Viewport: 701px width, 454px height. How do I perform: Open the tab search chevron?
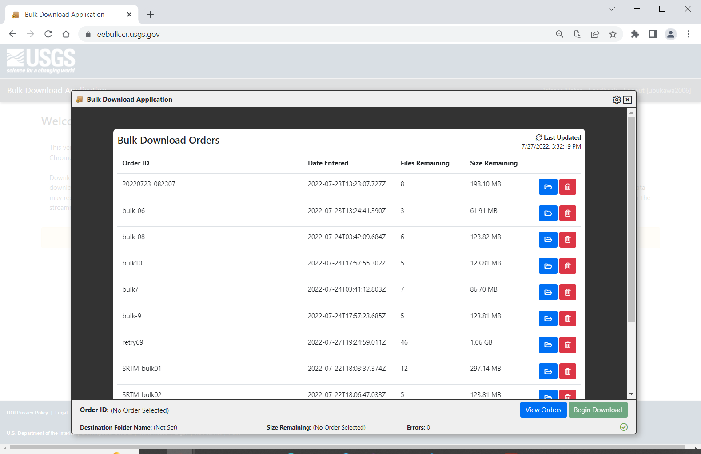pyautogui.click(x=611, y=9)
